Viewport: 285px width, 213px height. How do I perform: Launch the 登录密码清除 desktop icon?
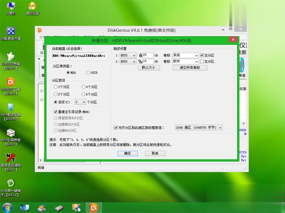coord(10,158)
